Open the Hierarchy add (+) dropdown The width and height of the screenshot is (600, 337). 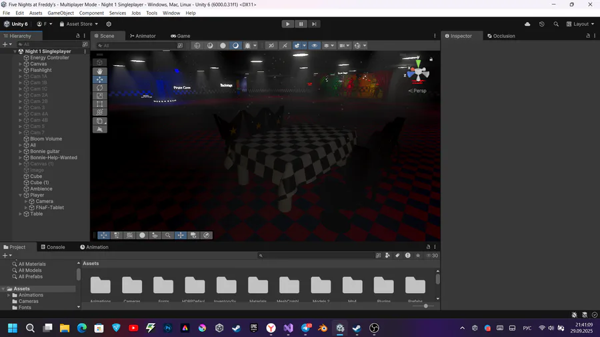[7, 45]
